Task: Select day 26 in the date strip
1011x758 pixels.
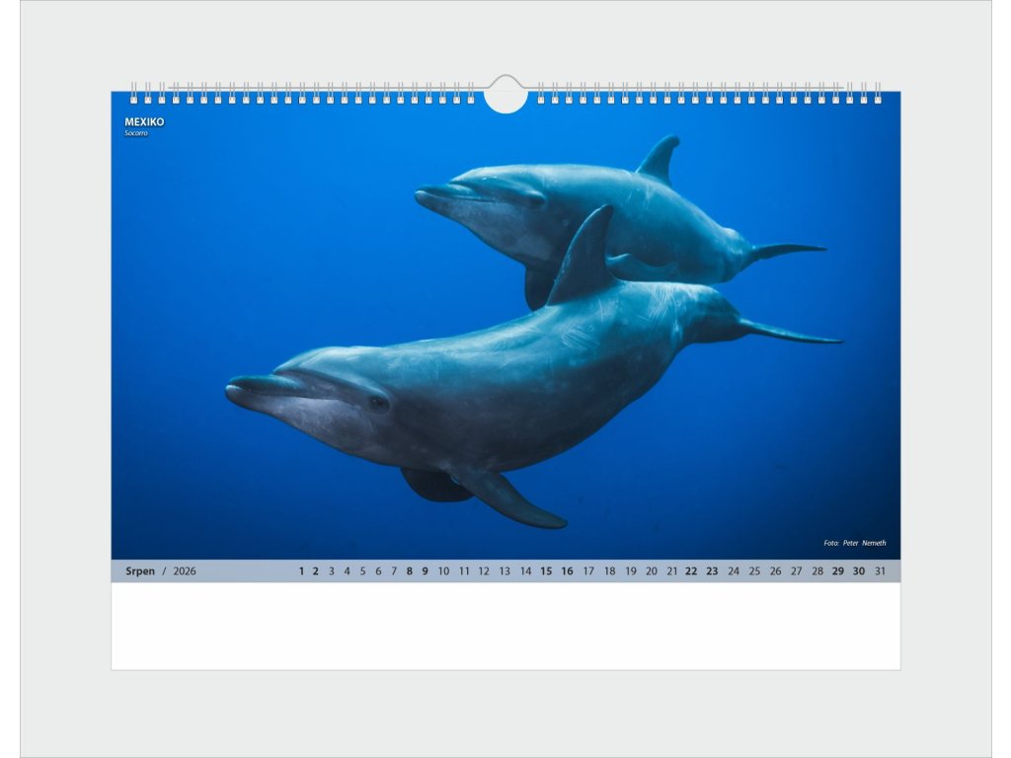Action: tap(775, 571)
